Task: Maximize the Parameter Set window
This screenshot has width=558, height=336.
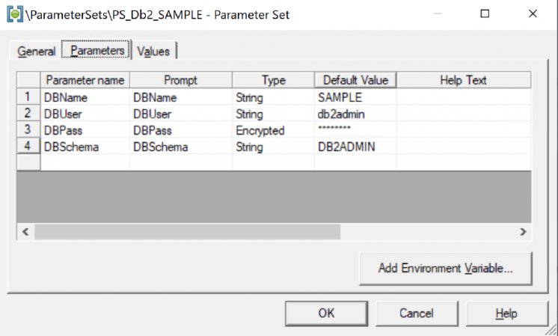Action: coord(485,13)
